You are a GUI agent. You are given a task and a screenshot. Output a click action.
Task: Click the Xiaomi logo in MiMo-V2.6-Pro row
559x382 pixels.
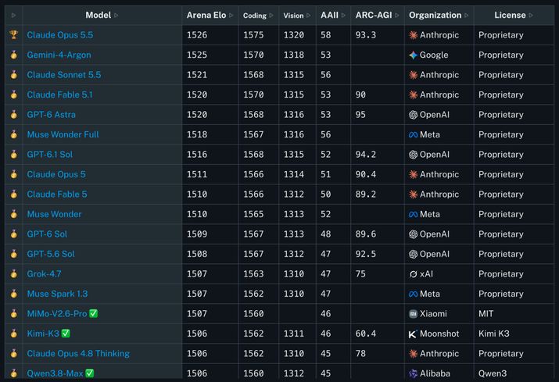pos(413,314)
